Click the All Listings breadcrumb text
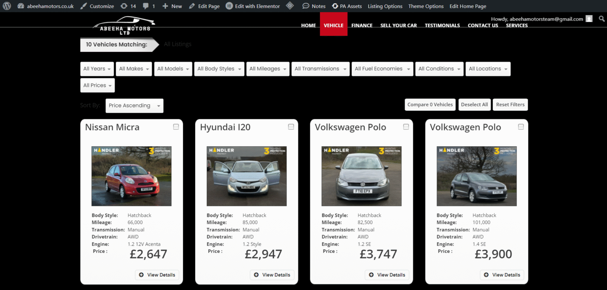607x290 pixels. click(178, 44)
